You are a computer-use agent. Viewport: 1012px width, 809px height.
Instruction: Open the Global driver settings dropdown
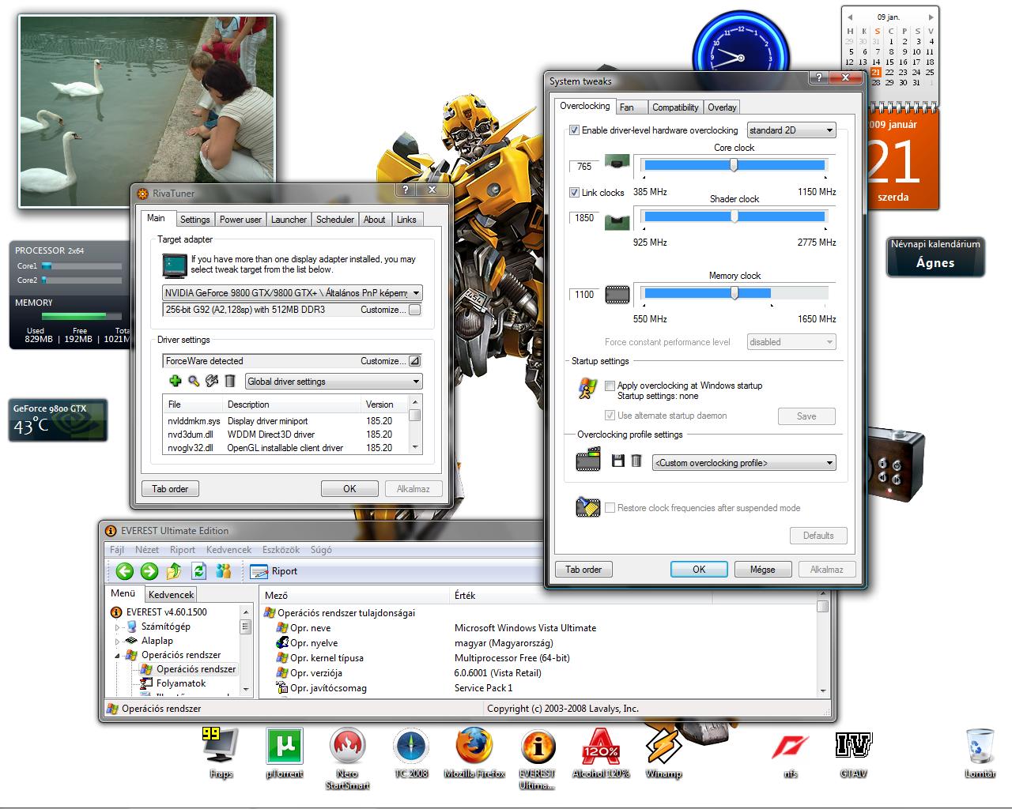334,382
